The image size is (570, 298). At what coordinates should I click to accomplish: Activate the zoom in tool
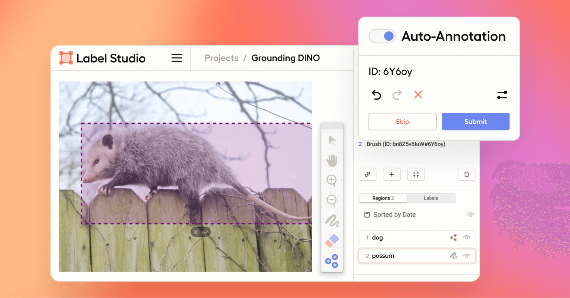pos(332,181)
